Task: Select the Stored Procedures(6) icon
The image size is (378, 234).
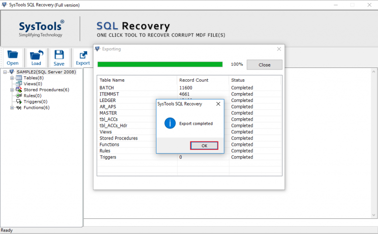Action: coord(19,90)
